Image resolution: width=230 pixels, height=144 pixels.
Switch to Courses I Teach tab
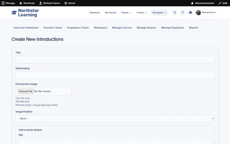click(x=53, y=28)
